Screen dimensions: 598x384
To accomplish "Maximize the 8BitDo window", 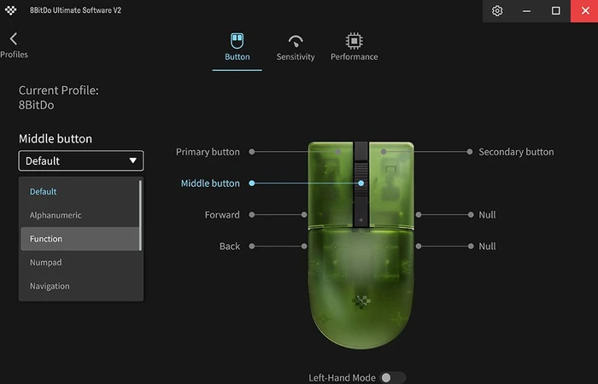I will 555,10.
